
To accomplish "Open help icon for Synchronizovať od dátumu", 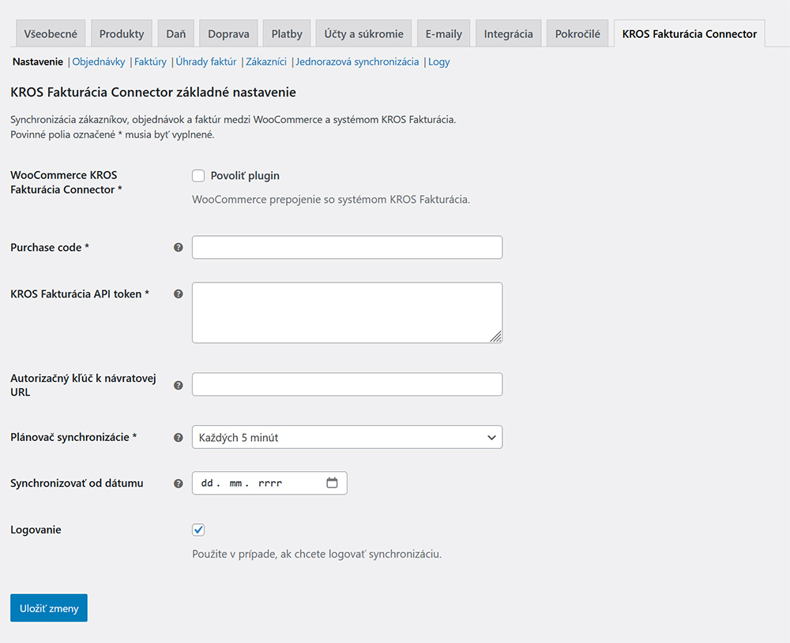I will coord(178,484).
